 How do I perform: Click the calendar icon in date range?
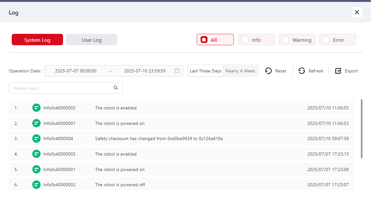pos(177,71)
